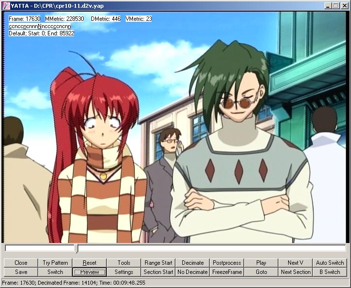Screen dimensions: 351x288
Task: Click the frame seek slider thumb
Action: 76,249
